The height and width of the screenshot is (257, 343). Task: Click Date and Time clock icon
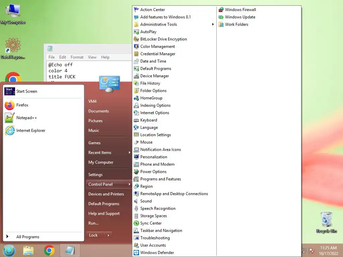[136, 61]
